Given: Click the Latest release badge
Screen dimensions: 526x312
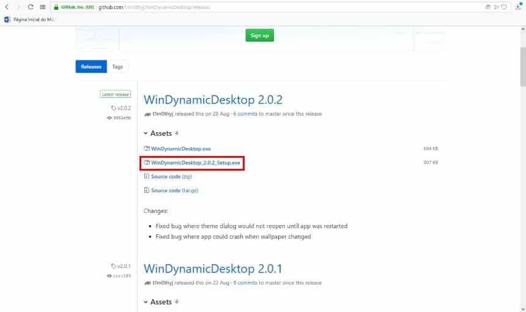Looking at the screenshot, I should (x=116, y=94).
